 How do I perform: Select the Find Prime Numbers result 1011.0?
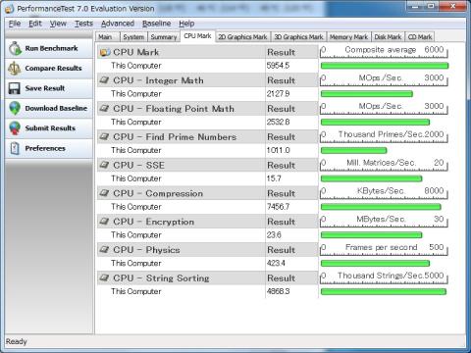point(278,150)
